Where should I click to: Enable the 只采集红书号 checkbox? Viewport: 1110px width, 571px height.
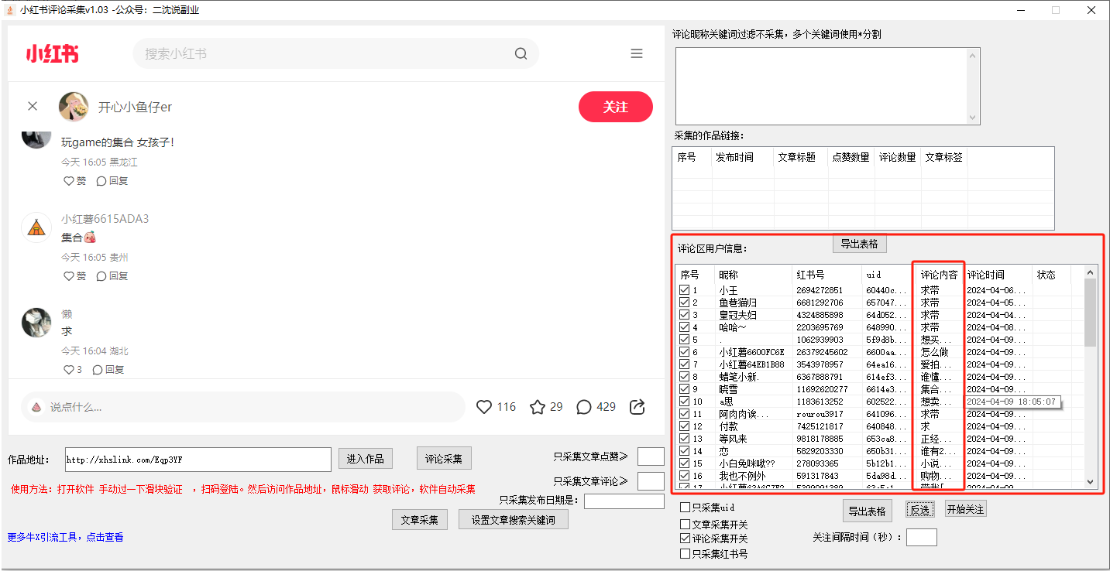(x=685, y=554)
